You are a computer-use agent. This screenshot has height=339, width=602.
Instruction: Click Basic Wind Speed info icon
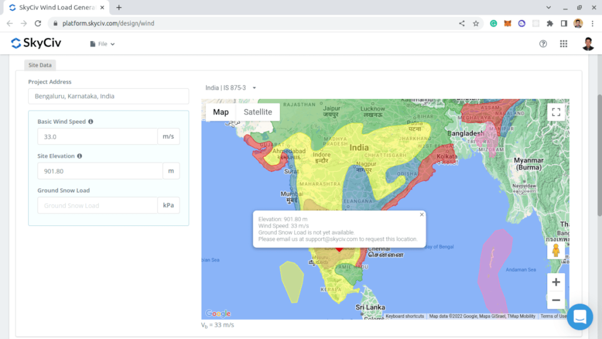91,122
